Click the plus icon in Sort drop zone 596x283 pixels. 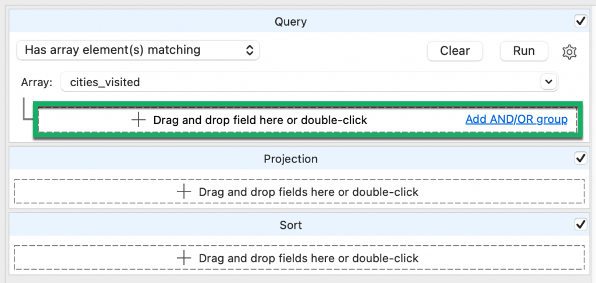tap(184, 257)
